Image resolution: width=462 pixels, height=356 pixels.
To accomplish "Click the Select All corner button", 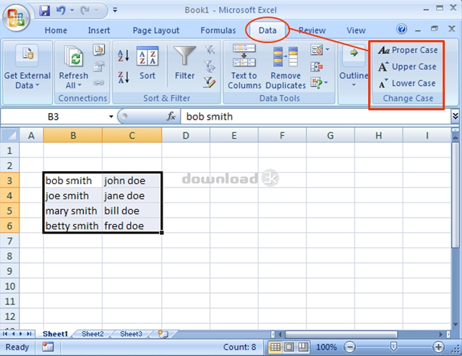I will point(10,135).
